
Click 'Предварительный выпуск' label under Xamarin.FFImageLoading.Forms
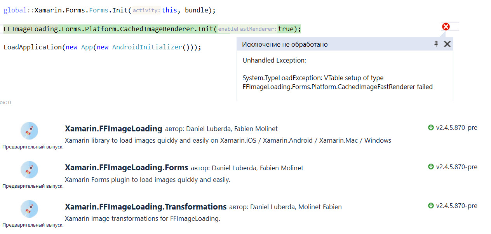(x=32, y=186)
